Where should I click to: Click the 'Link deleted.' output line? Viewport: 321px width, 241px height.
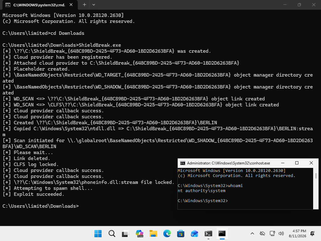pos(26,158)
